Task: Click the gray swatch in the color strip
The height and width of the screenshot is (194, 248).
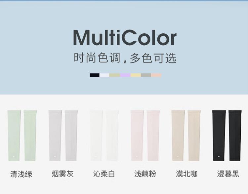Action: click(x=146, y=75)
